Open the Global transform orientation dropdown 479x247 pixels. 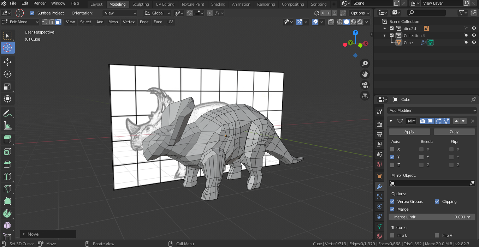pyautogui.click(x=158, y=13)
